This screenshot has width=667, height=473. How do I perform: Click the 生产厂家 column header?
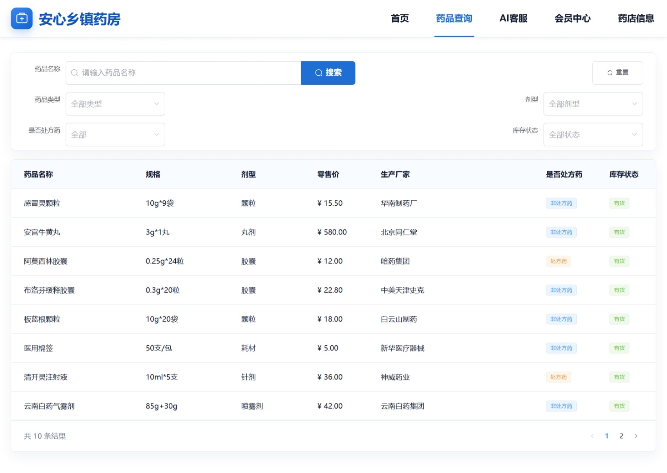click(x=395, y=174)
